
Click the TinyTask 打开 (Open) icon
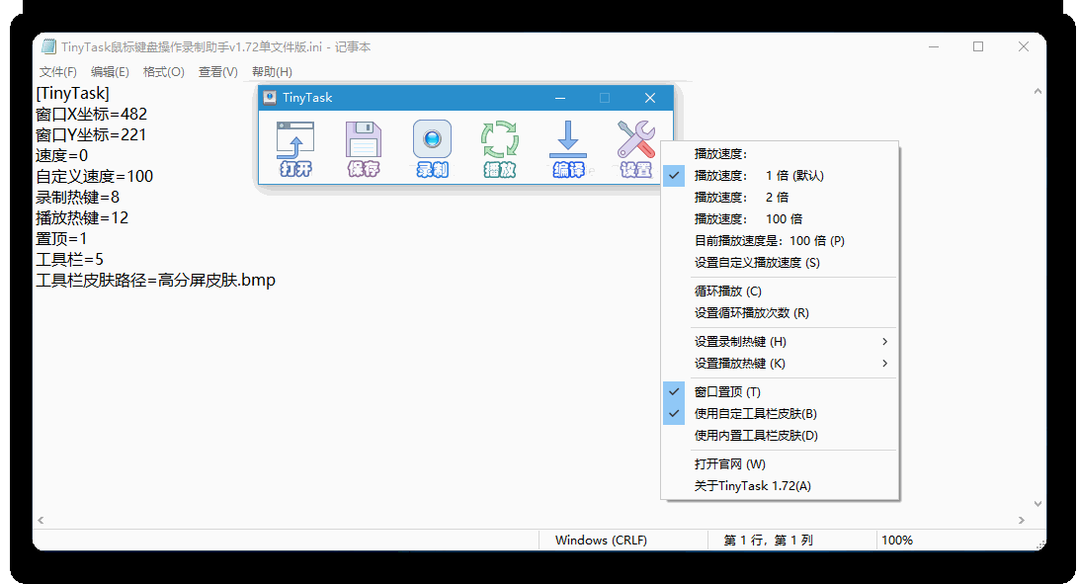pyautogui.click(x=295, y=148)
